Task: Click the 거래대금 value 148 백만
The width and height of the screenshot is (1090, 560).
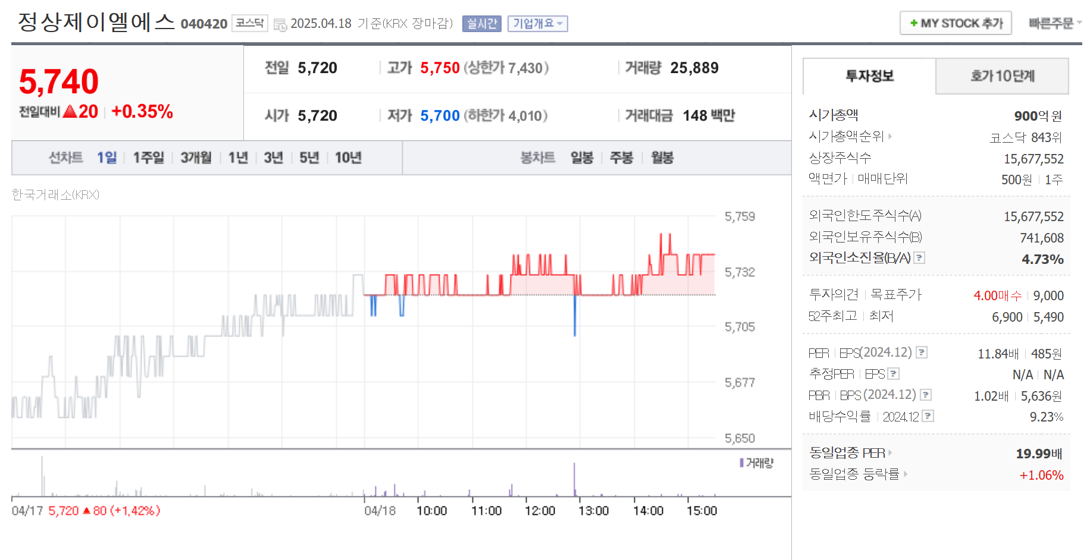Action: coord(709,115)
